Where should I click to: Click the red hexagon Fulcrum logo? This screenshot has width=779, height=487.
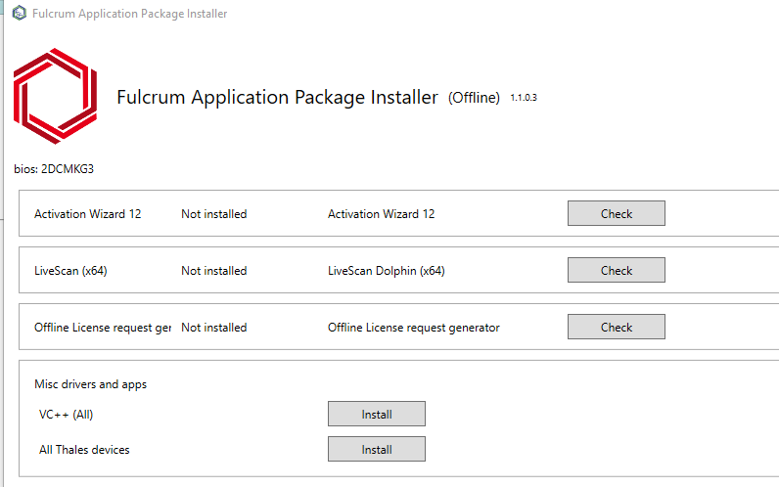click(x=55, y=96)
